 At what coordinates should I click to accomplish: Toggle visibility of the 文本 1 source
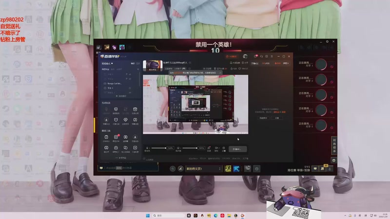tap(130, 88)
